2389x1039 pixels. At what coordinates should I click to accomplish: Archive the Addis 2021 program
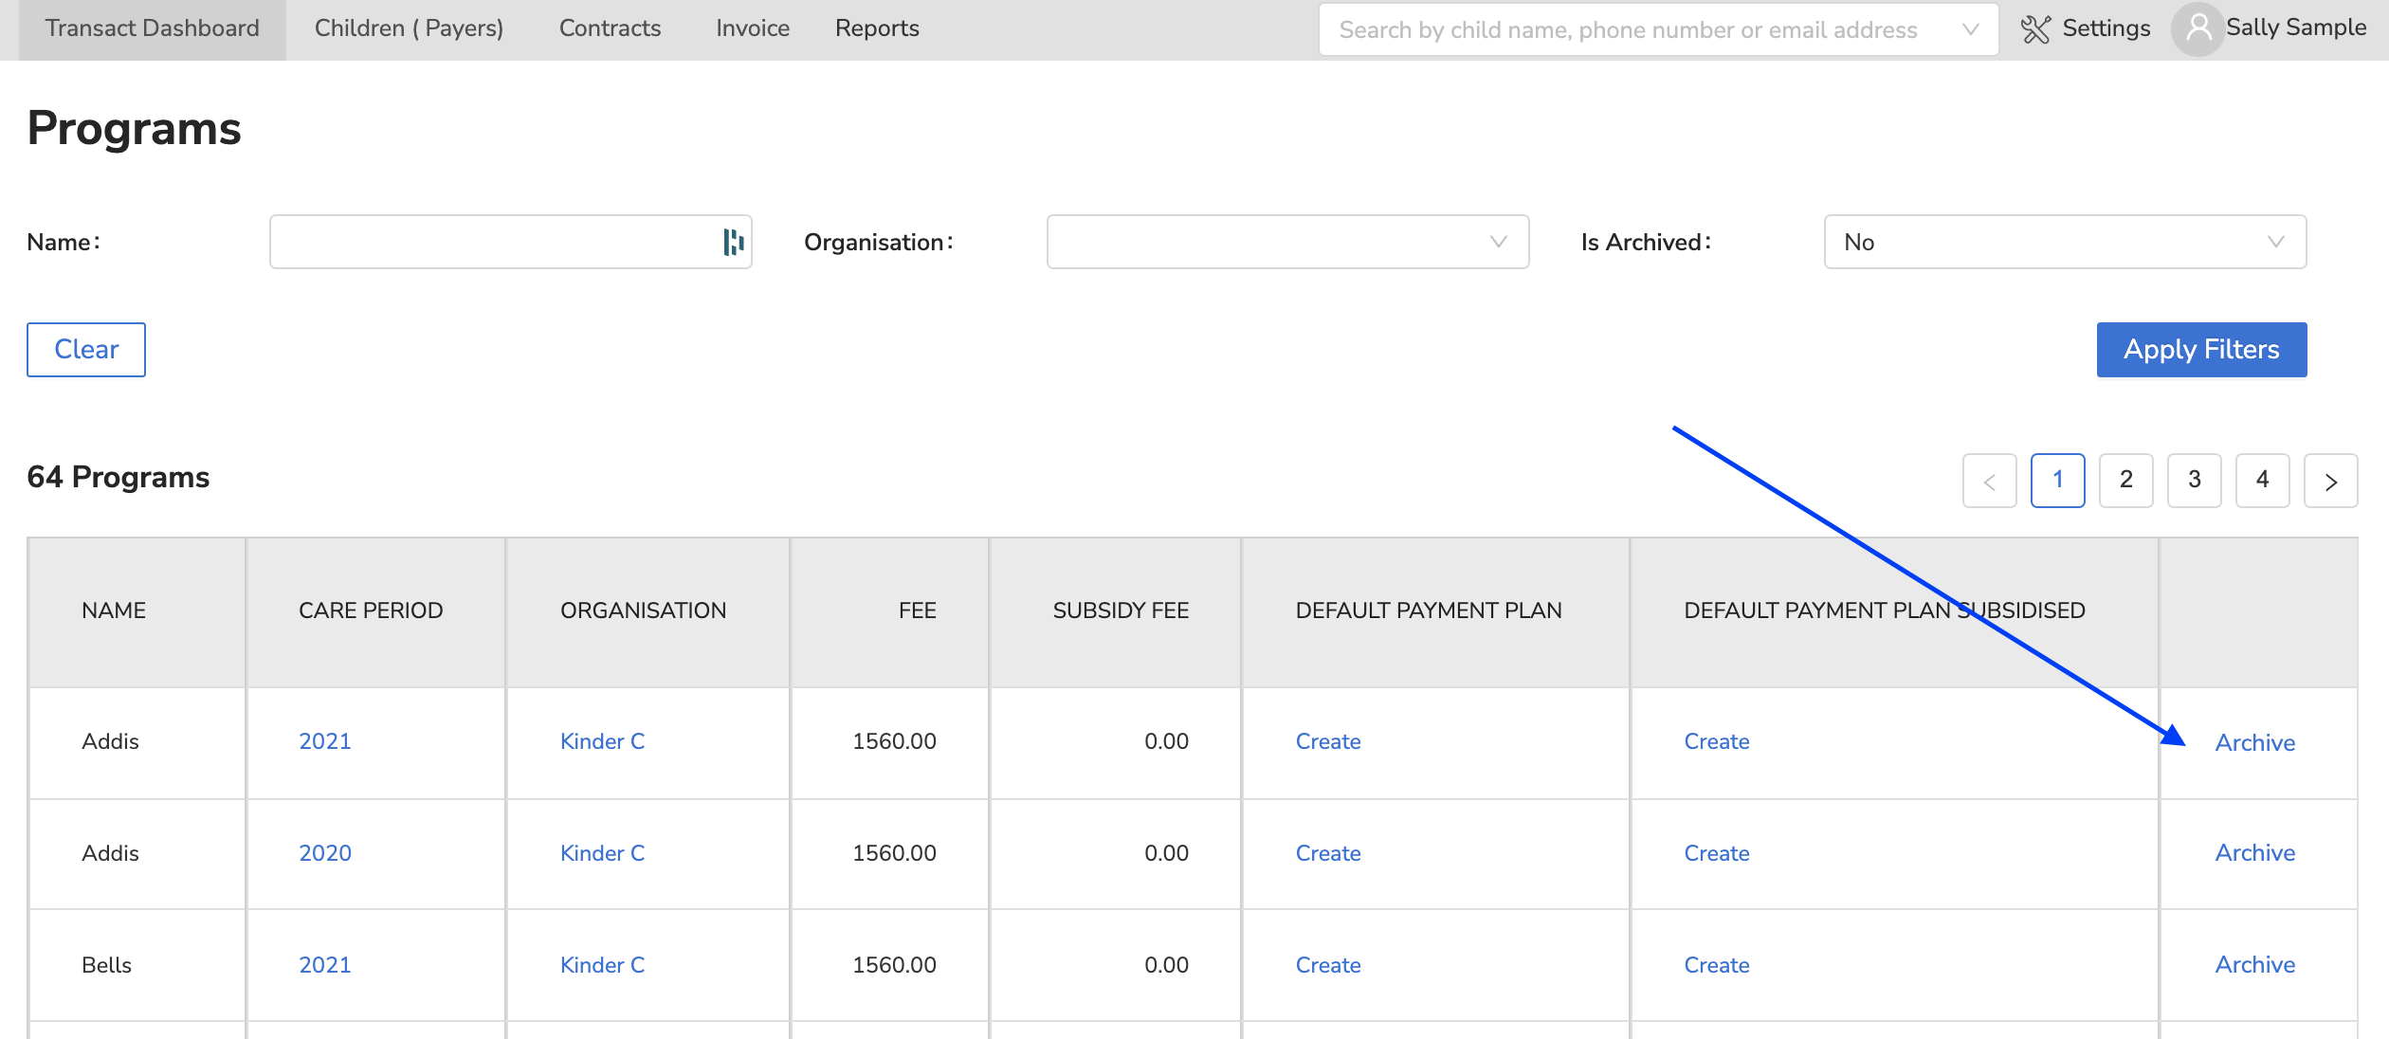pos(2254,743)
